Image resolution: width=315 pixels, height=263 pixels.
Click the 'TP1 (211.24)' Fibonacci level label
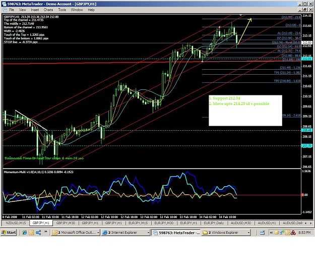(287, 73)
